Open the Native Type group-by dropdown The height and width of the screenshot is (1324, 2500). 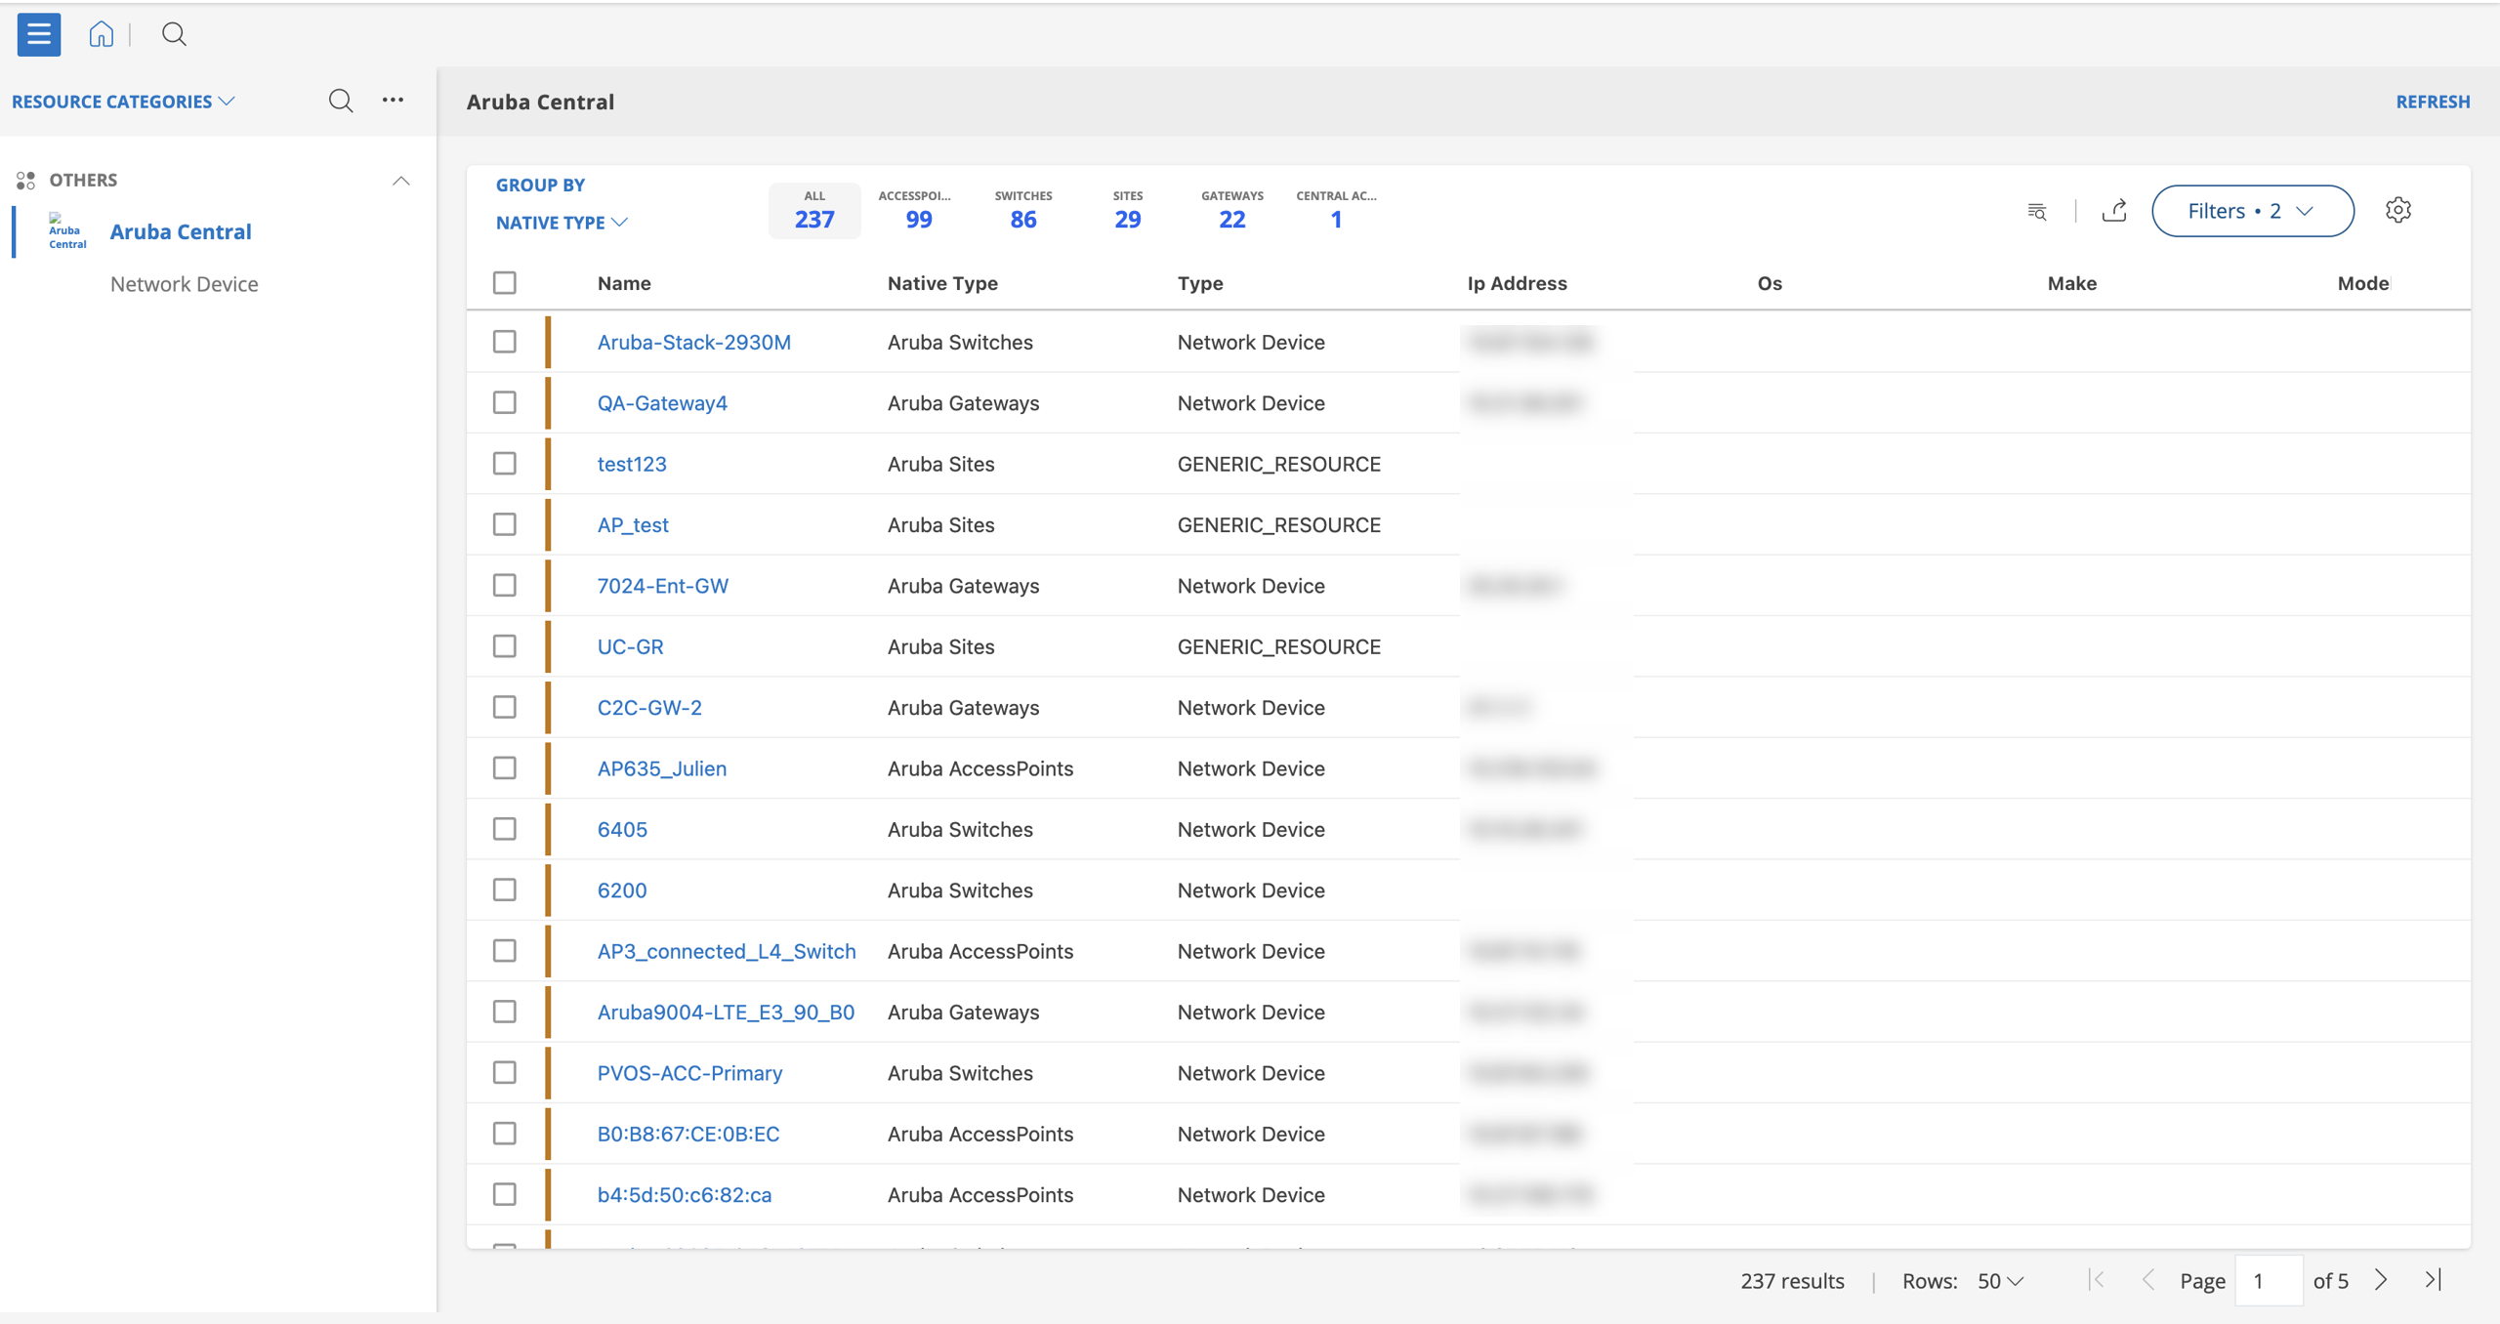point(562,223)
